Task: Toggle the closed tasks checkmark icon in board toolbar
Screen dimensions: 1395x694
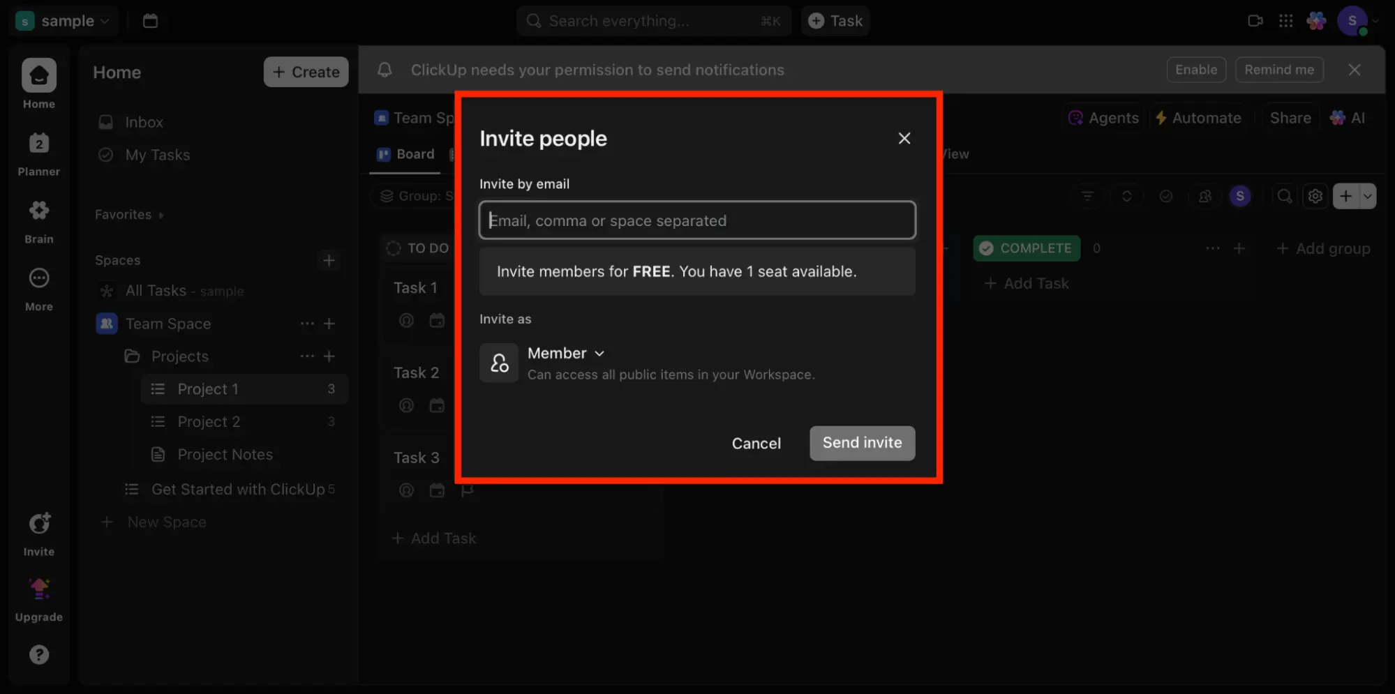Action: pos(1166,196)
